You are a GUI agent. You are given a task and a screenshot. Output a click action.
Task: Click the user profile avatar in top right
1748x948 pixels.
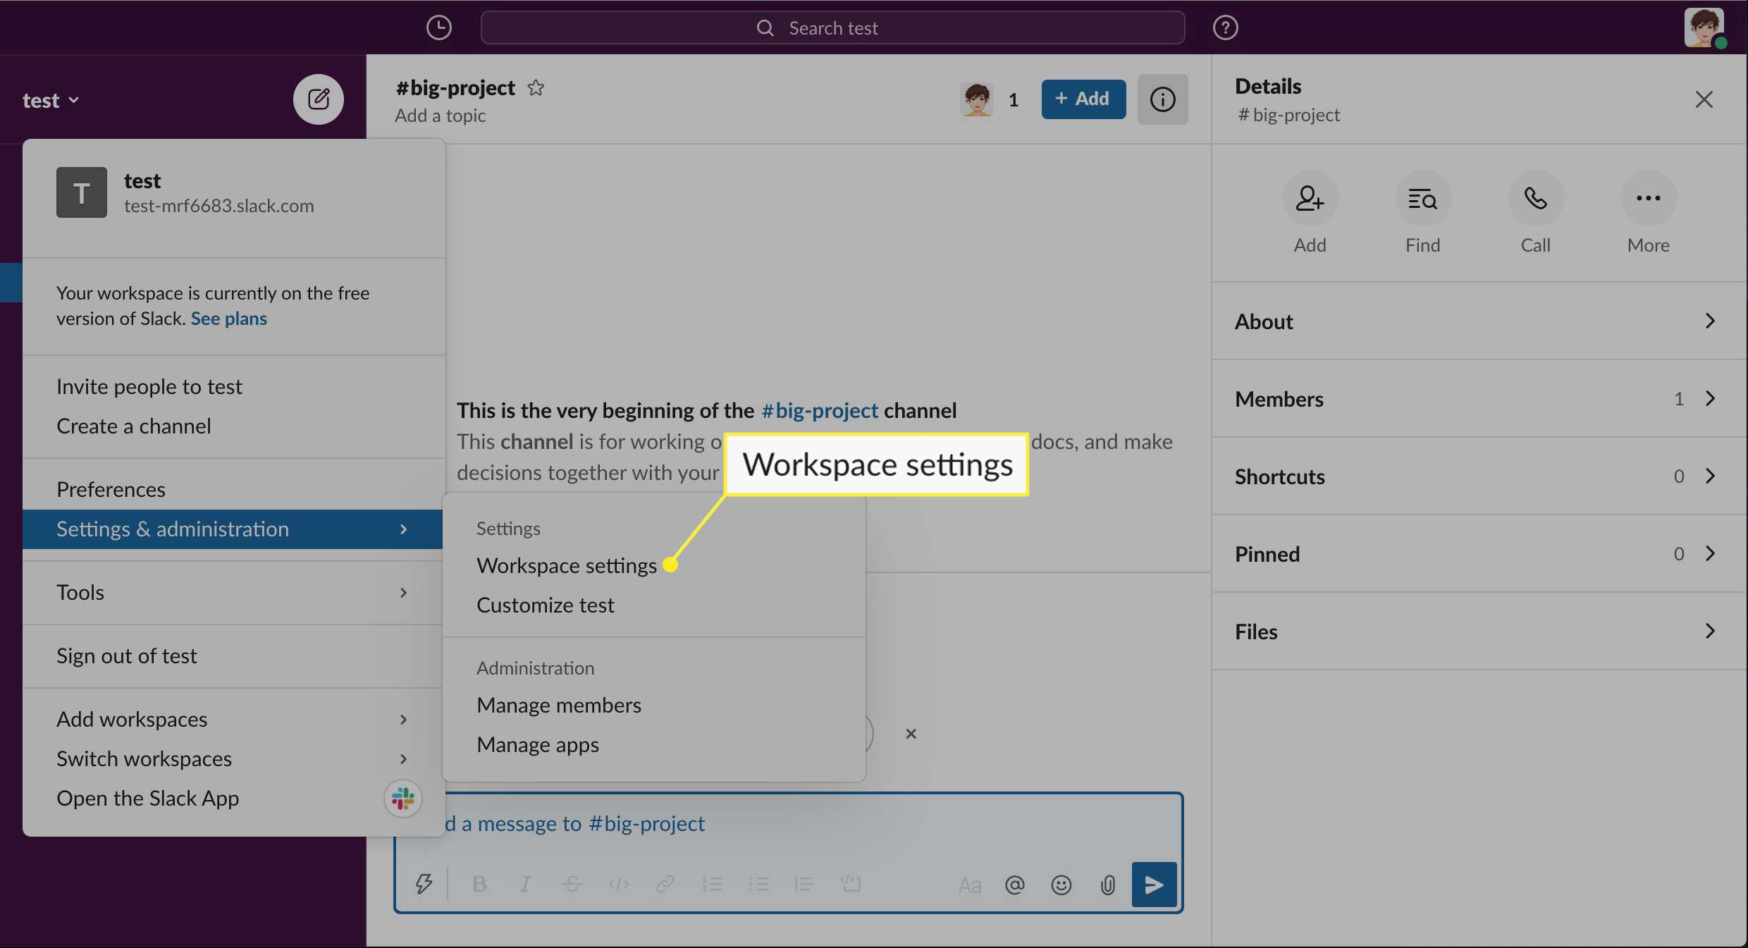(x=1705, y=25)
